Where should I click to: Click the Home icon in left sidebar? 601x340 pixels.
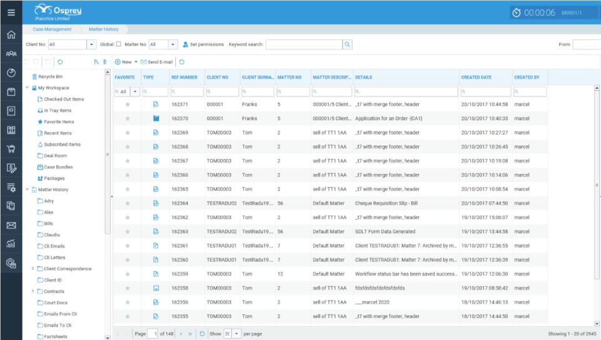(x=11, y=34)
